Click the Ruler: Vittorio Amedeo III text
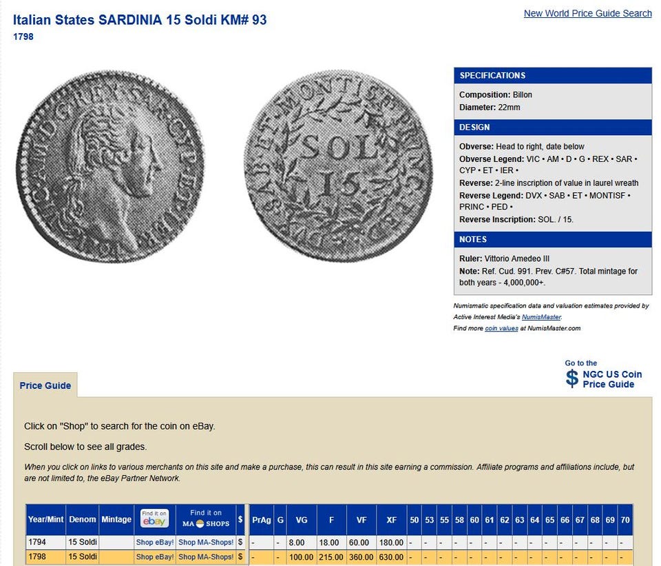The image size is (661, 566). (504, 259)
